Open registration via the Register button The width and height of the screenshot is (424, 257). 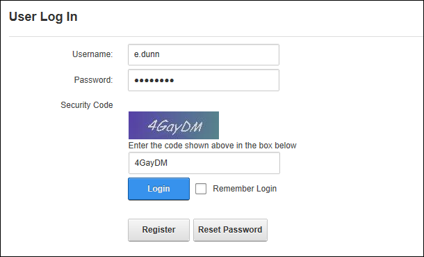point(158,230)
